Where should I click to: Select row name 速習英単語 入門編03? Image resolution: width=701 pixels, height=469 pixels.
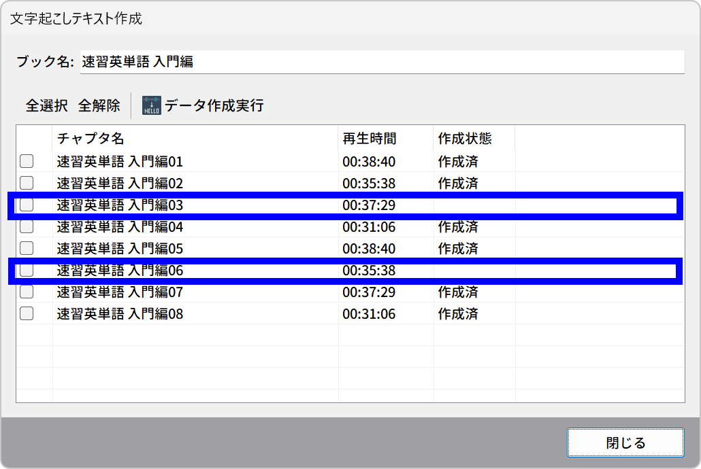120,205
